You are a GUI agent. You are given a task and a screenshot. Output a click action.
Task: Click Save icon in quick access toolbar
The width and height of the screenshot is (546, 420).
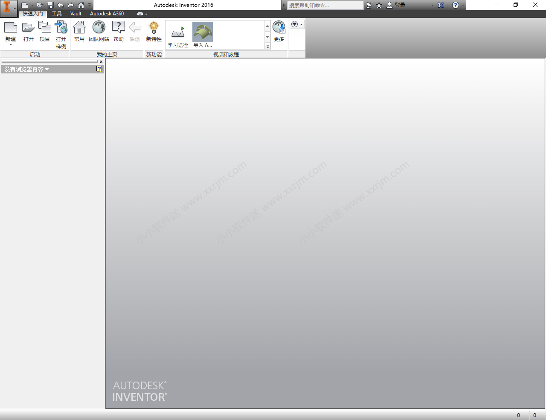coord(50,5)
